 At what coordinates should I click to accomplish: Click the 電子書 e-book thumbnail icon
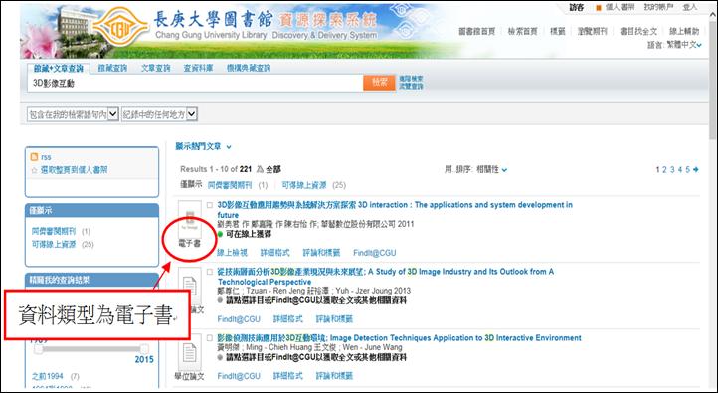pos(190,219)
